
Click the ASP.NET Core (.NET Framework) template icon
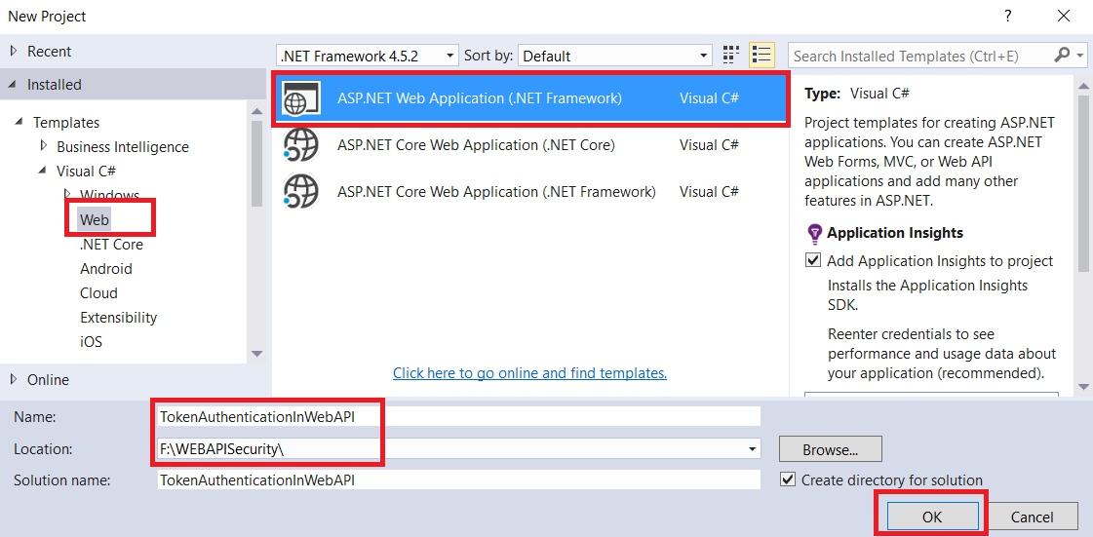(300, 191)
